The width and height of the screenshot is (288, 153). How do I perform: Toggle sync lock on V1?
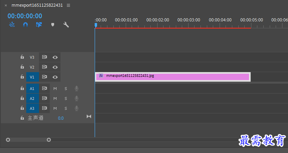(x=45, y=77)
